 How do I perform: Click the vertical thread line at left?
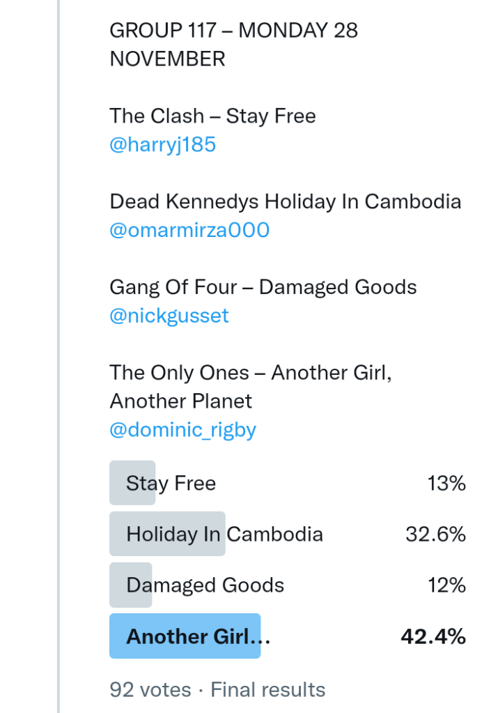[x=59, y=348]
